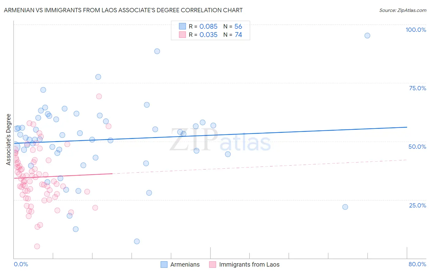Click the 0.0% x-axis label
430x273 pixels.
tap(21, 264)
